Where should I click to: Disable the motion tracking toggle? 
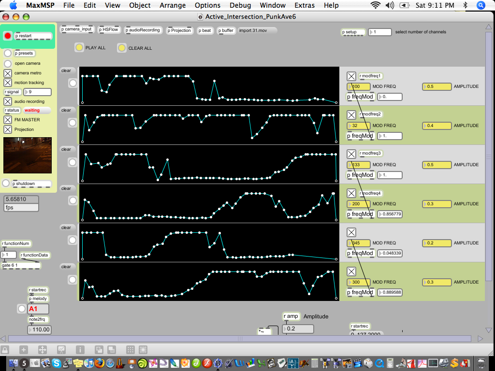[x=8, y=83]
